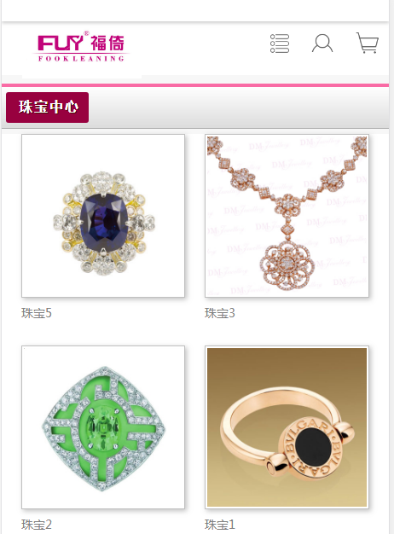Viewport: 394px width, 534px height.
Task: Click the 珠宝2 product title
Action: click(x=37, y=525)
